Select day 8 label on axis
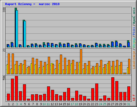The height and width of the screenshot is (107, 137). point(37,104)
